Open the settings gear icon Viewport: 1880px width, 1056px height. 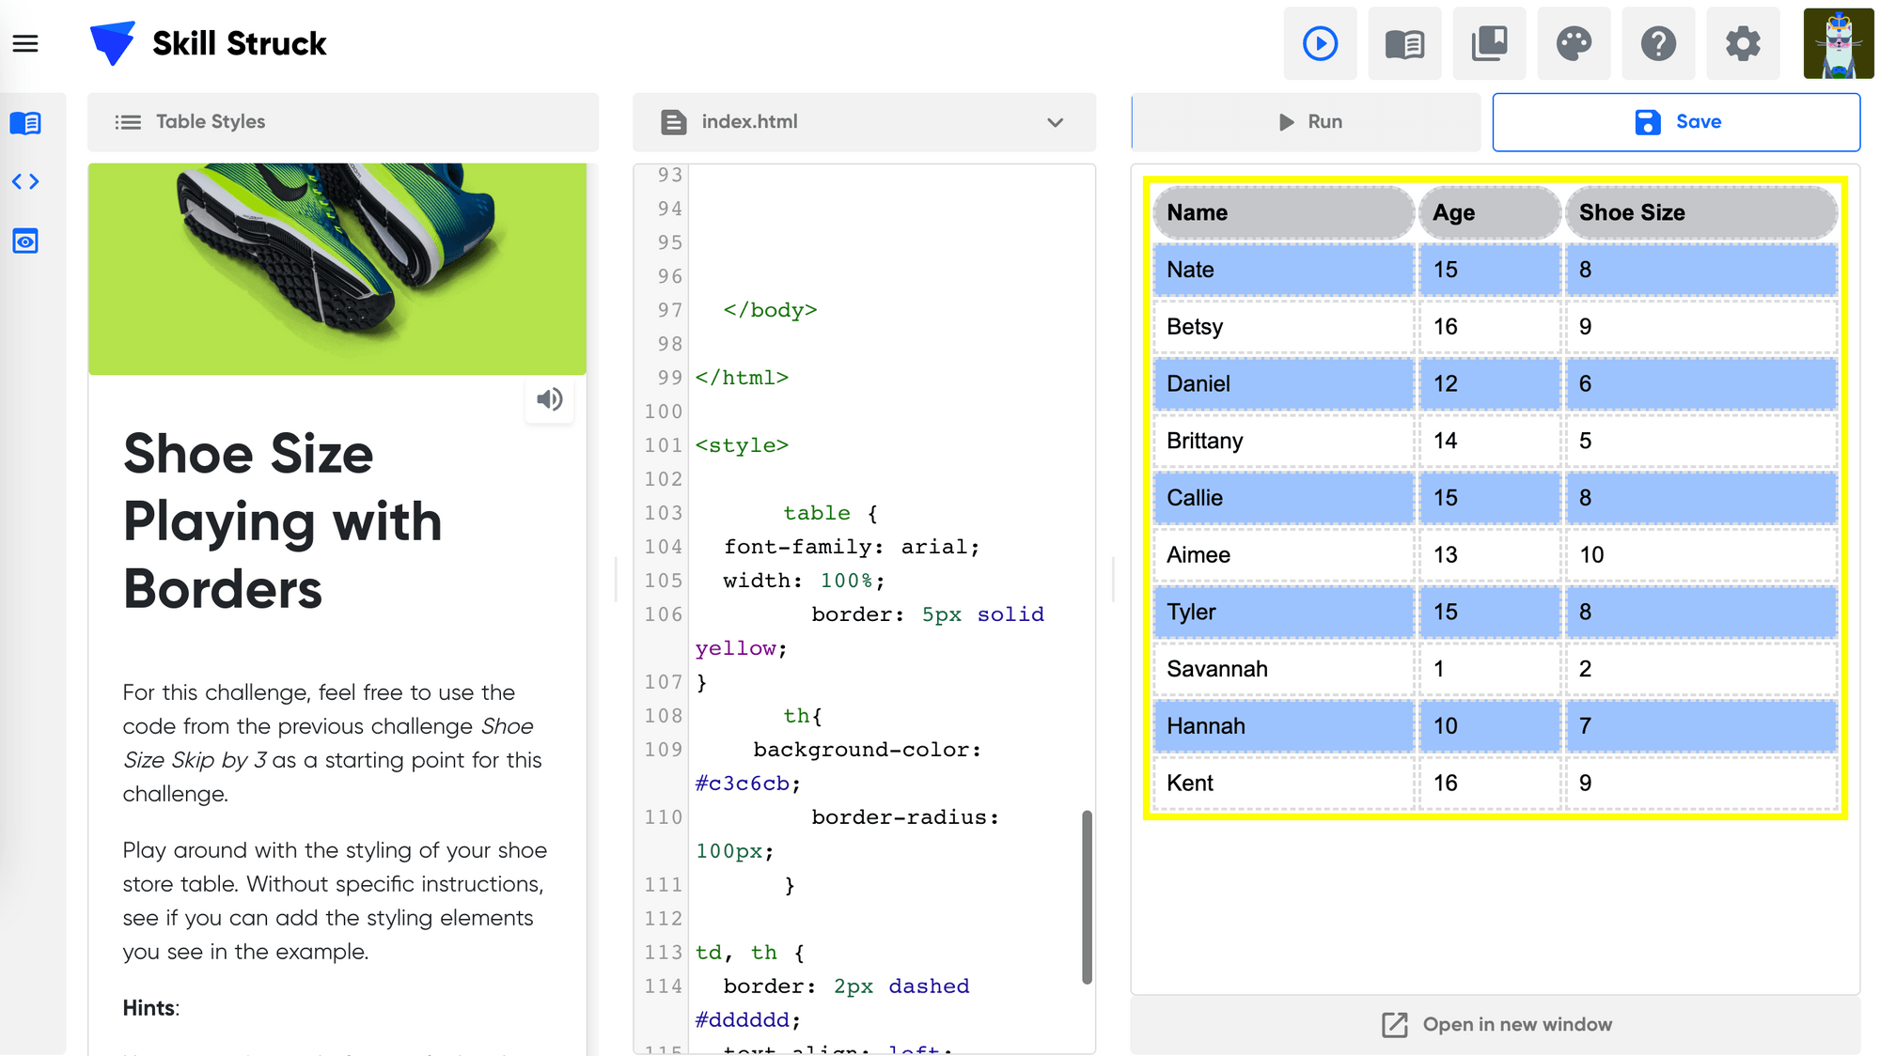click(x=1743, y=43)
